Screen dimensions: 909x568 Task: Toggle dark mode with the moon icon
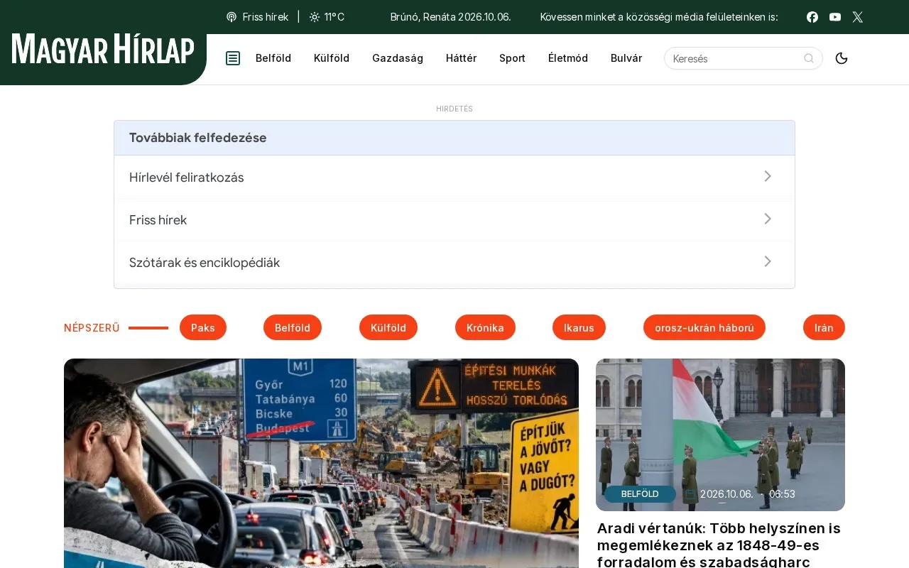pyautogui.click(x=842, y=58)
